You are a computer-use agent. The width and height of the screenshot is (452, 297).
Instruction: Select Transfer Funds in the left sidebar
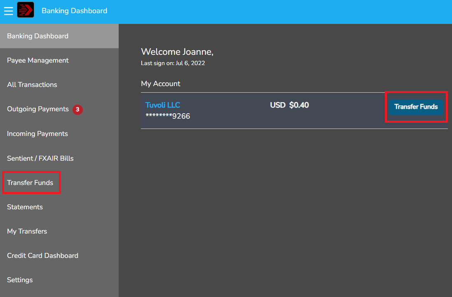pyautogui.click(x=30, y=182)
